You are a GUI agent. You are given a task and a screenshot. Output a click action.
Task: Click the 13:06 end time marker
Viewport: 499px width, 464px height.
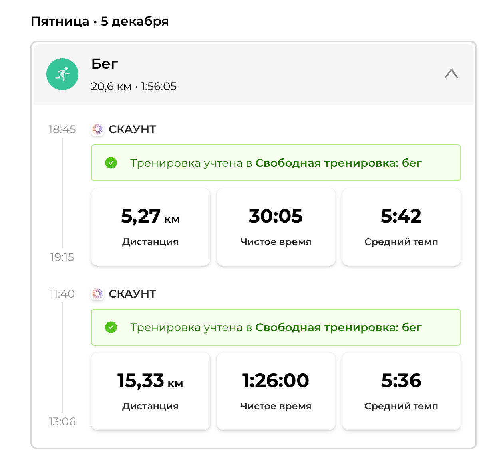pos(62,421)
